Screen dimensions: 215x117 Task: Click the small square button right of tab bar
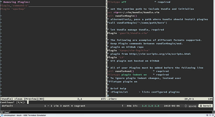point(213,112)
